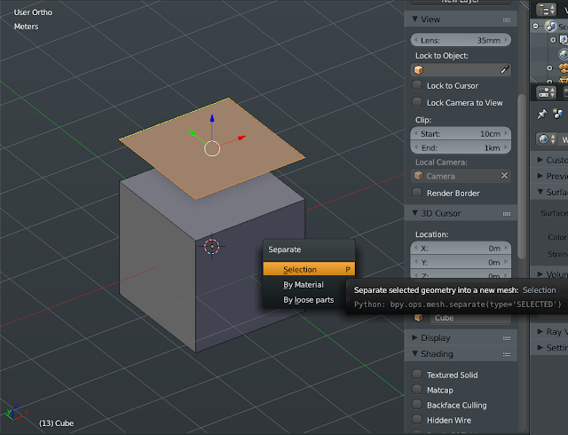Click the area split corner above outliner
The image size is (568, 435).
pos(525,4)
